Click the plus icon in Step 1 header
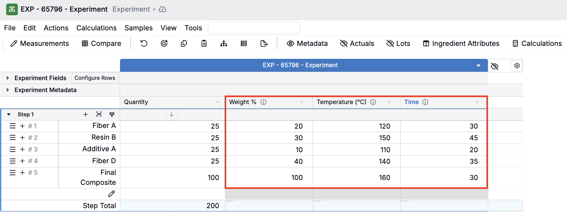 [x=86, y=114]
